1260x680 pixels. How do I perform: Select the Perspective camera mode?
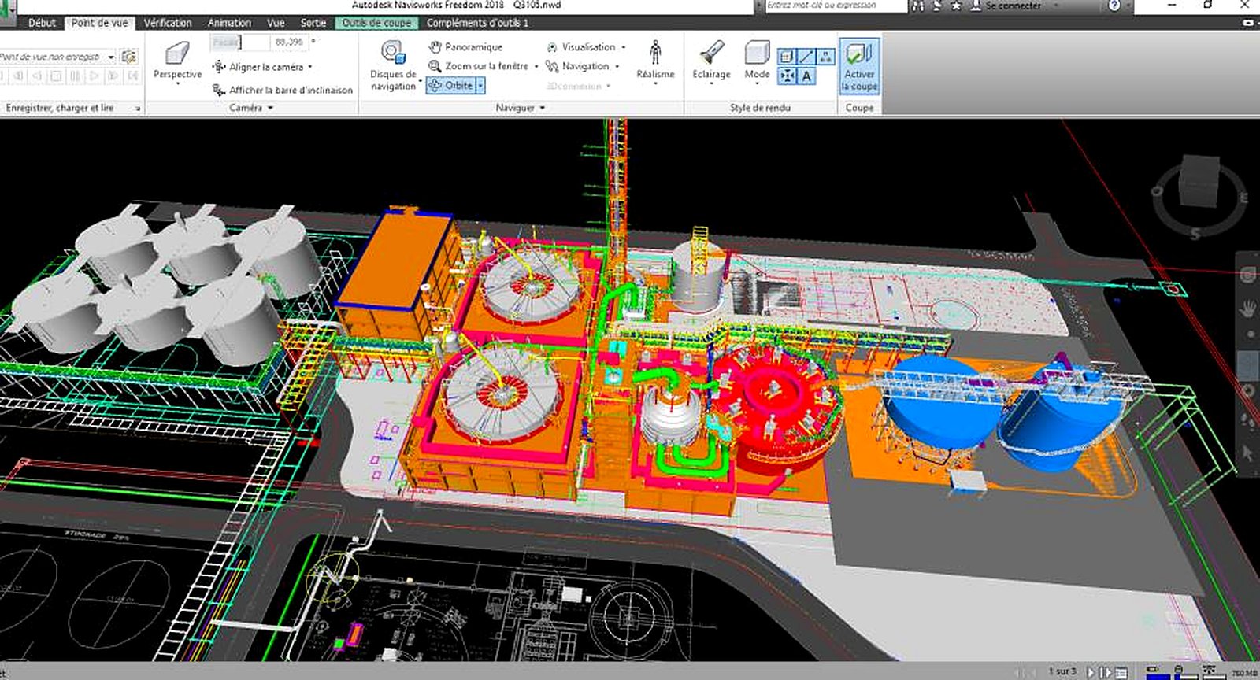pyautogui.click(x=177, y=61)
